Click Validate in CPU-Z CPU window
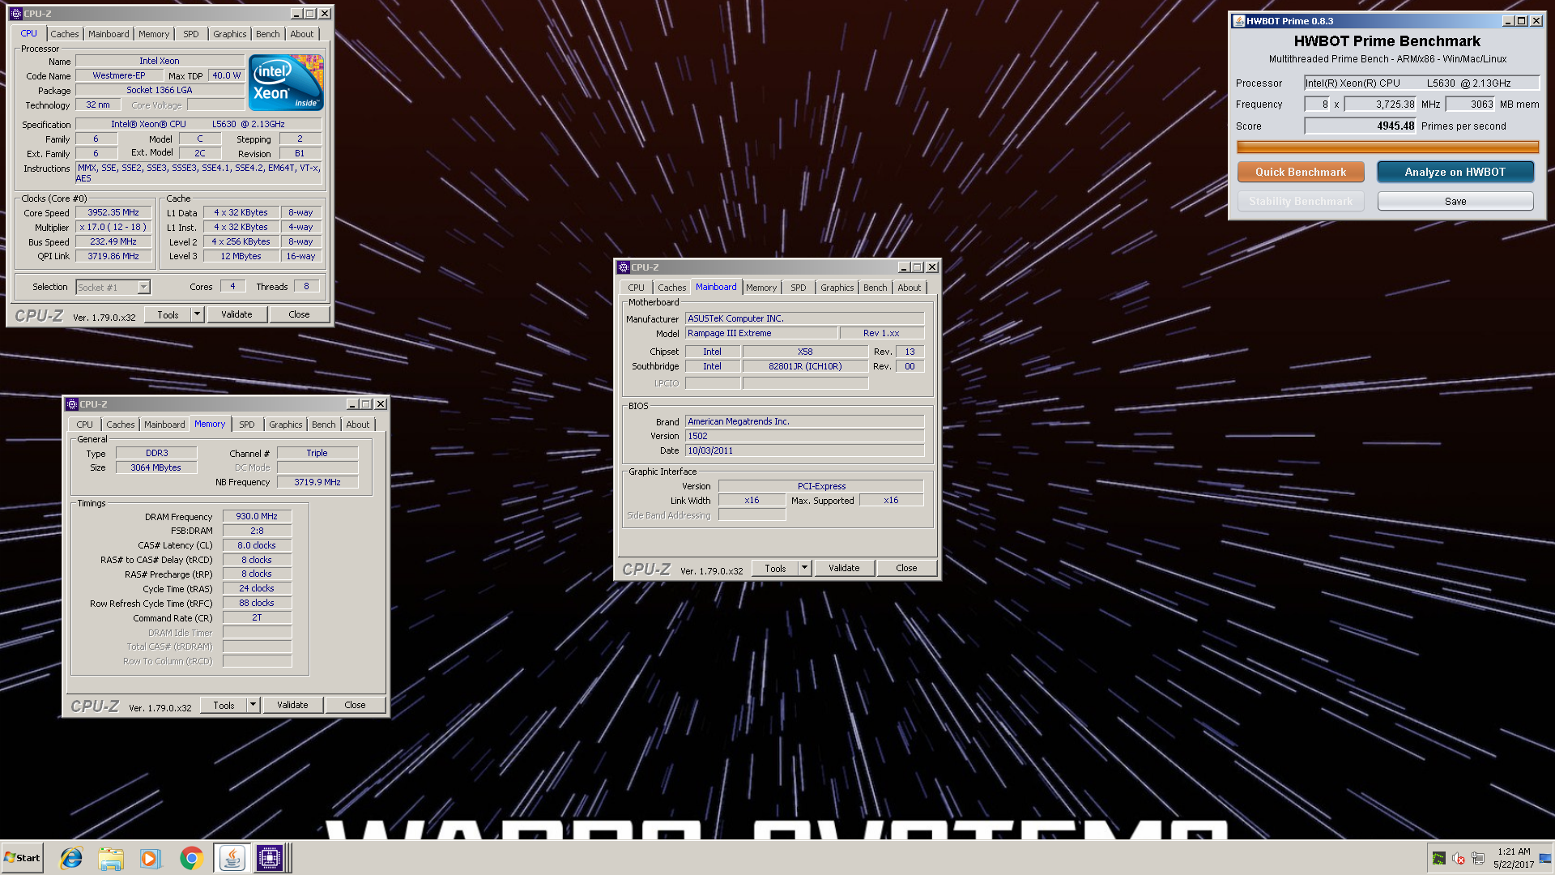The width and height of the screenshot is (1555, 875). (236, 314)
